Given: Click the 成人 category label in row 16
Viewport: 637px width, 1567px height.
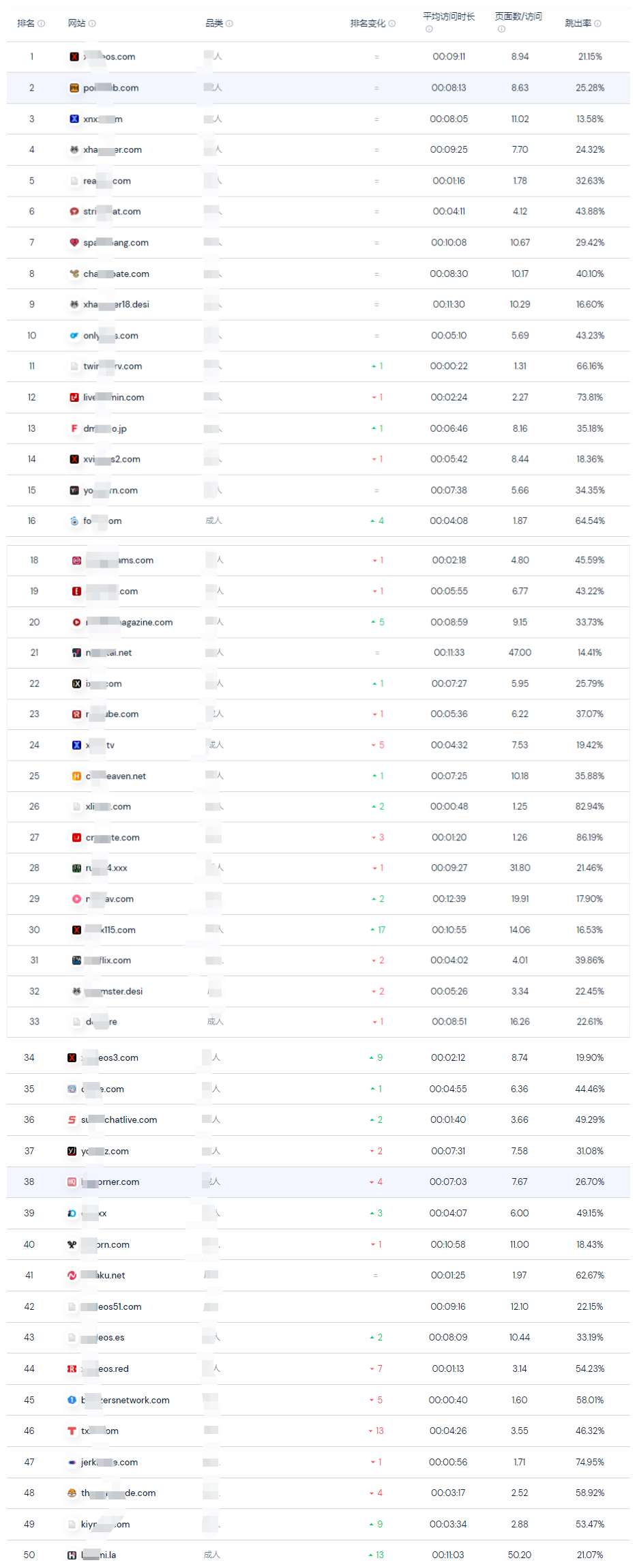Looking at the screenshot, I should (213, 521).
